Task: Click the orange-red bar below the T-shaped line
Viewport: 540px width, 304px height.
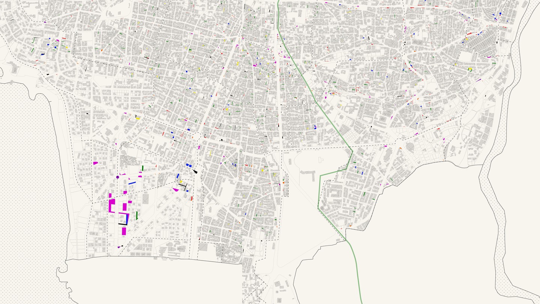Action: 192,198
